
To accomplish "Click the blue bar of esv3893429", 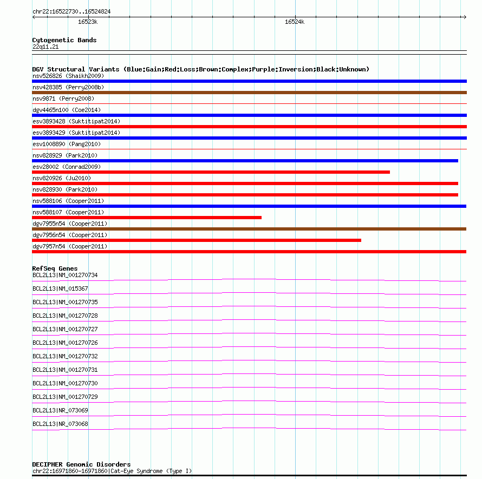I will pyautogui.click(x=249, y=138).
